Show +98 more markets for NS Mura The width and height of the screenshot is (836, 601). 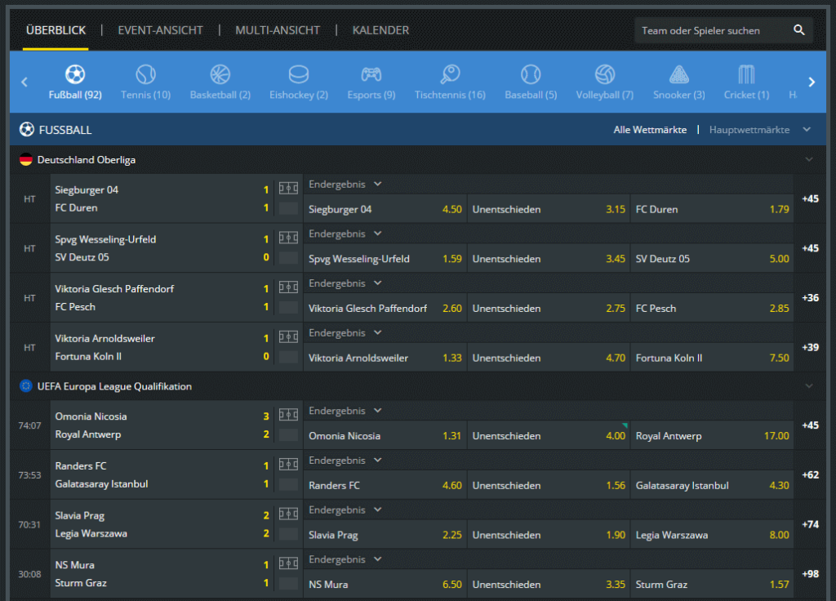810,574
